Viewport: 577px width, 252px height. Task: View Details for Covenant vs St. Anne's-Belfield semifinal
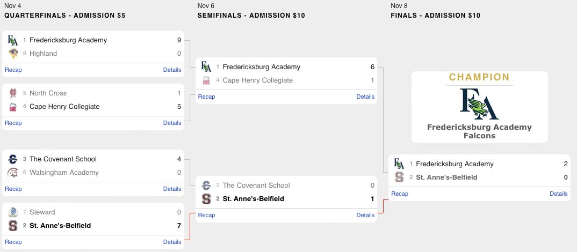[x=365, y=215]
